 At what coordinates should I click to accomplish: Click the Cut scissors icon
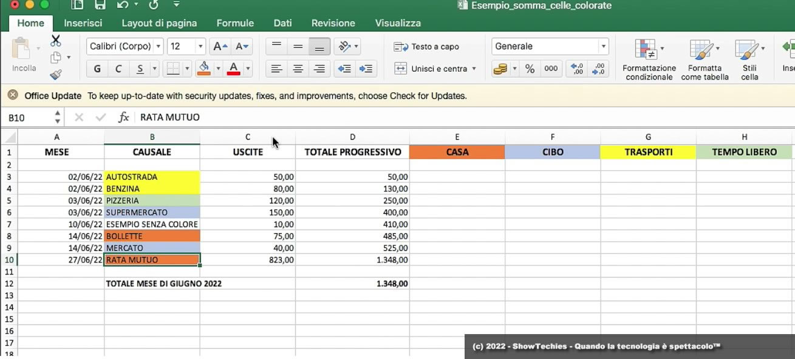click(56, 41)
